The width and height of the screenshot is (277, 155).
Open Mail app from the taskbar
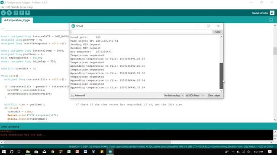[44, 152]
